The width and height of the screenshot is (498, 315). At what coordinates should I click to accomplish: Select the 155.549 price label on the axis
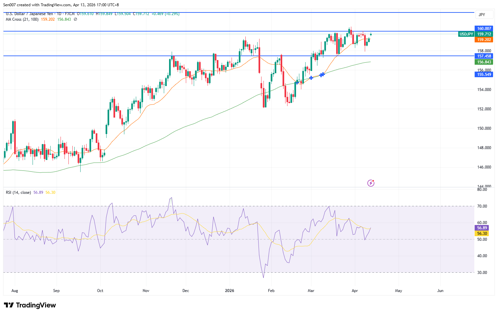[484, 74]
